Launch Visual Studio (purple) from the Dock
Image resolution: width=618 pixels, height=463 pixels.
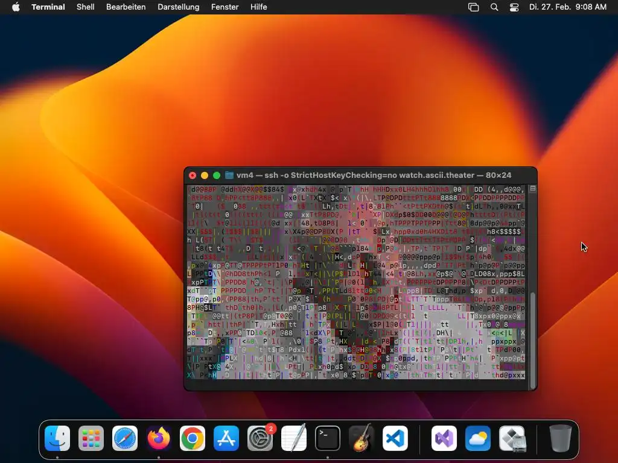pyautogui.click(x=444, y=438)
